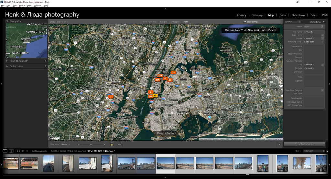
Task: Click the map marker showing 274 photos
Action: coord(160,75)
